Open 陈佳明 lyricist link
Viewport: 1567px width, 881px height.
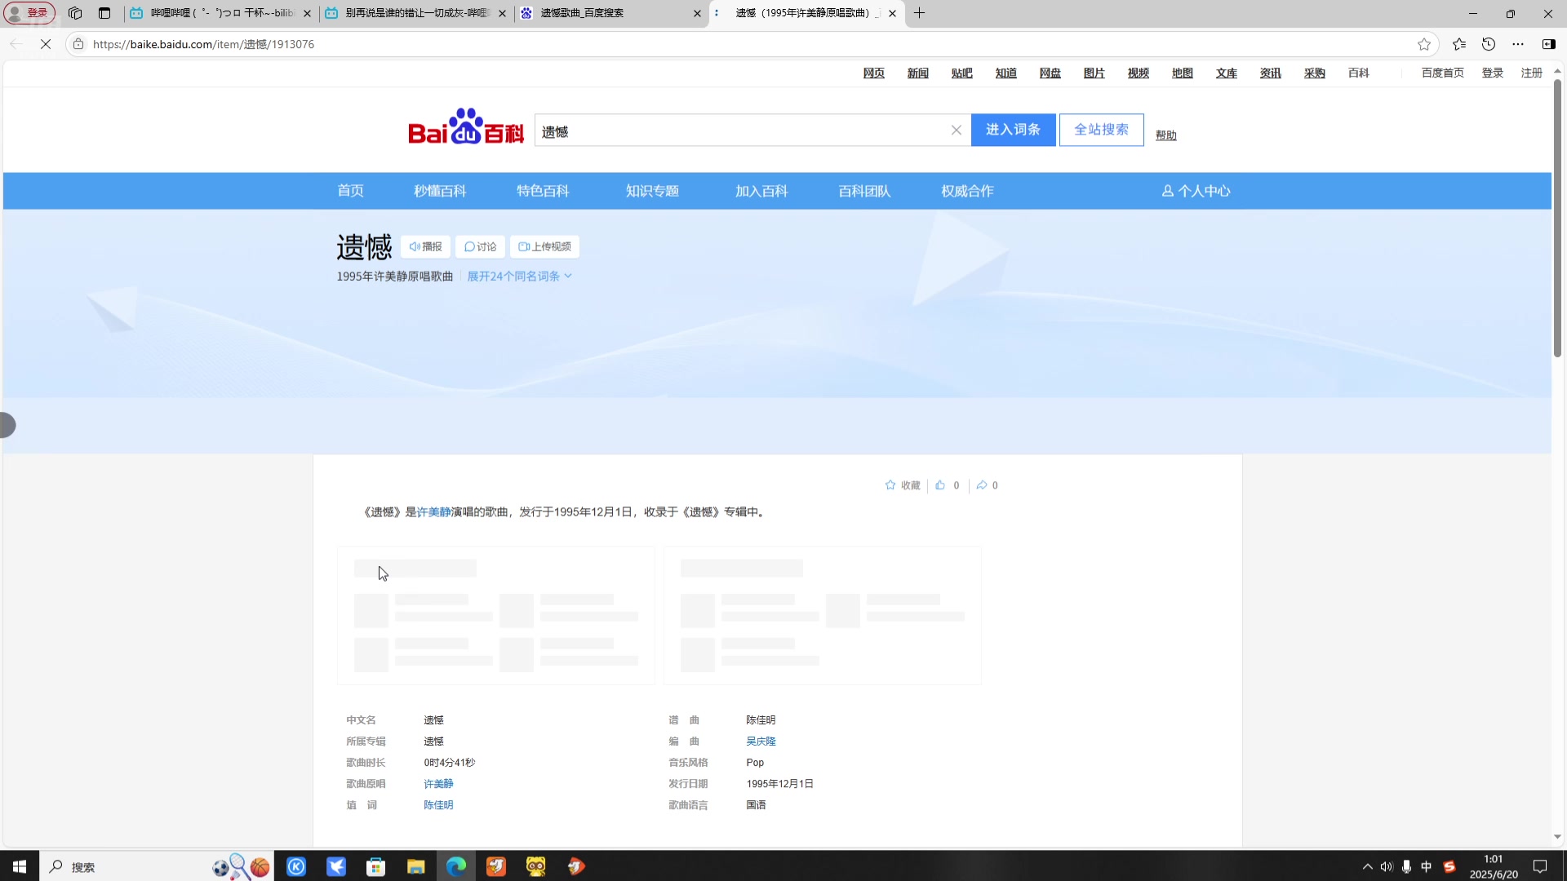click(x=438, y=805)
